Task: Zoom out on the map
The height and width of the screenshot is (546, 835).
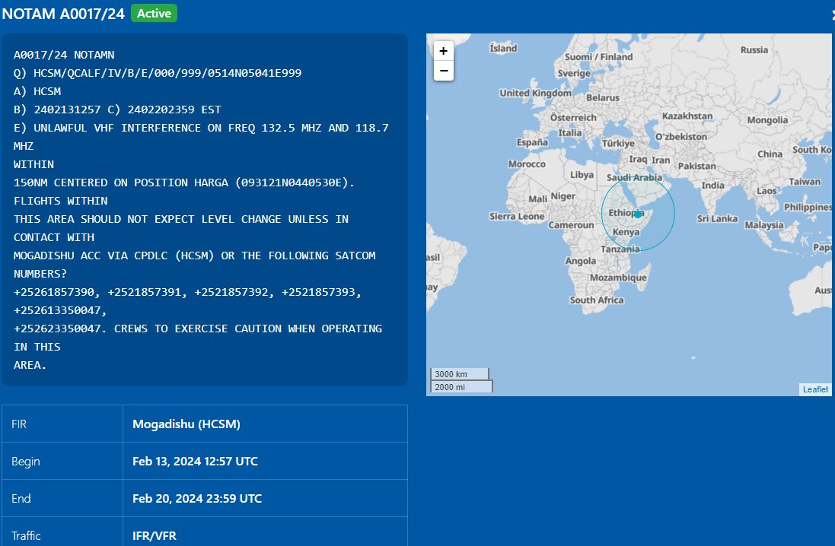Action: [x=443, y=71]
